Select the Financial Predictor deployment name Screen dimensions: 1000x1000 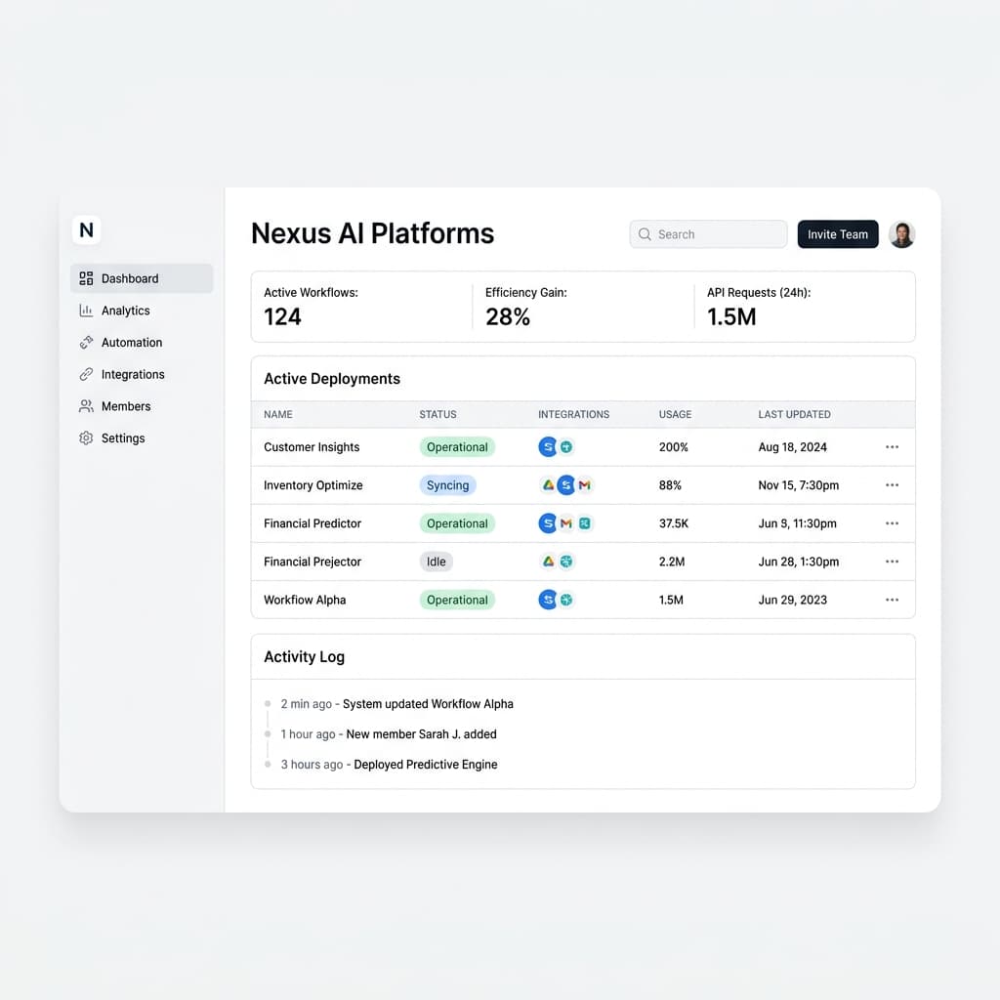tap(312, 523)
